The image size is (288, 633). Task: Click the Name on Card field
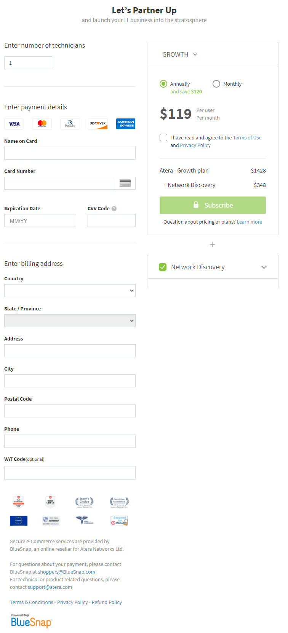[x=70, y=153]
